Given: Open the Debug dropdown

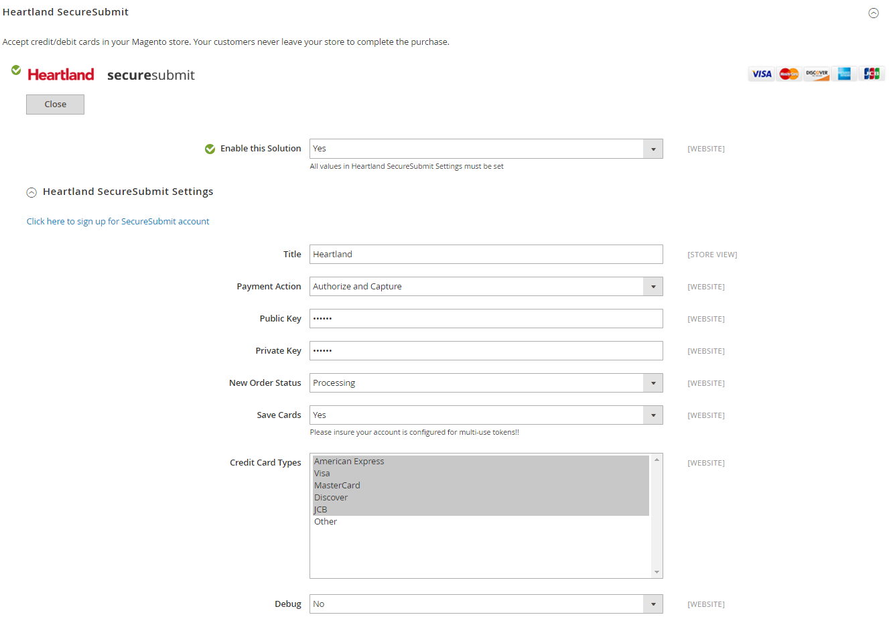Looking at the screenshot, I should [486, 604].
